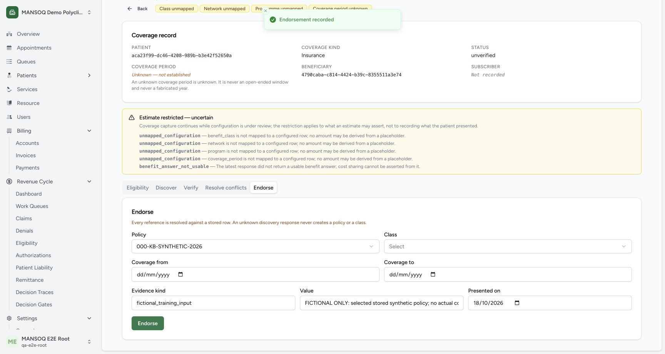Click the Revenue Cycle dollar icon

9,182
